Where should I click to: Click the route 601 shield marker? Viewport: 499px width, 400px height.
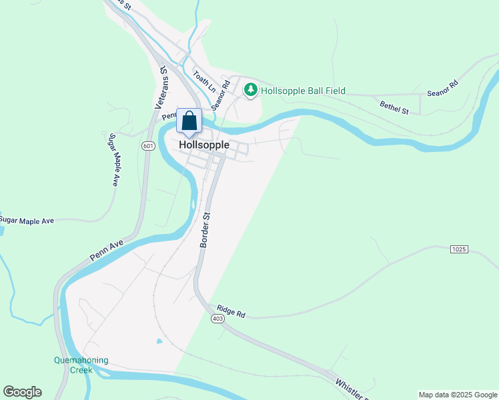click(x=148, y=146)
